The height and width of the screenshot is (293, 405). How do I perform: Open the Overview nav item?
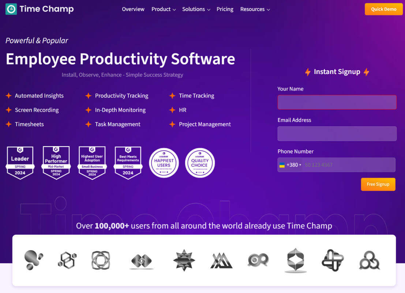133,9
